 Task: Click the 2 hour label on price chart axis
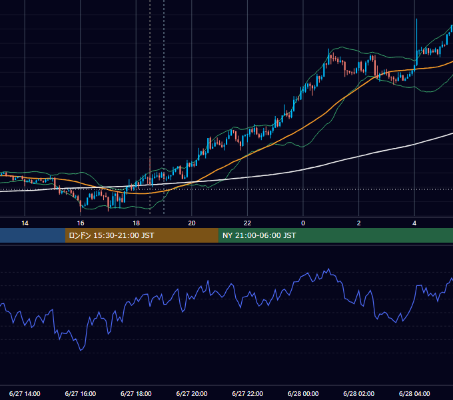(x=359, y=223)
